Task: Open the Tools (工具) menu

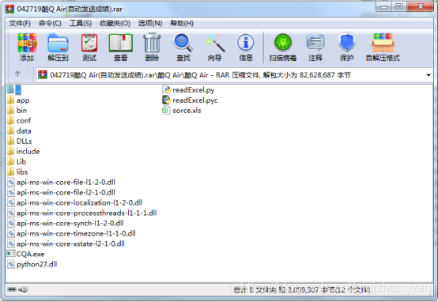Action: pos(81,23)
